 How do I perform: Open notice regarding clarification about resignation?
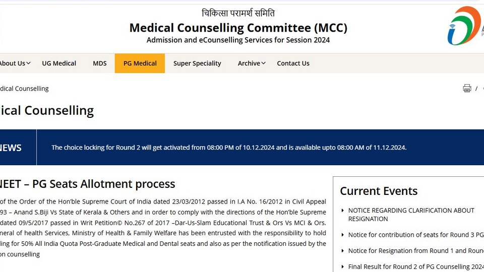tap(411, 215)
